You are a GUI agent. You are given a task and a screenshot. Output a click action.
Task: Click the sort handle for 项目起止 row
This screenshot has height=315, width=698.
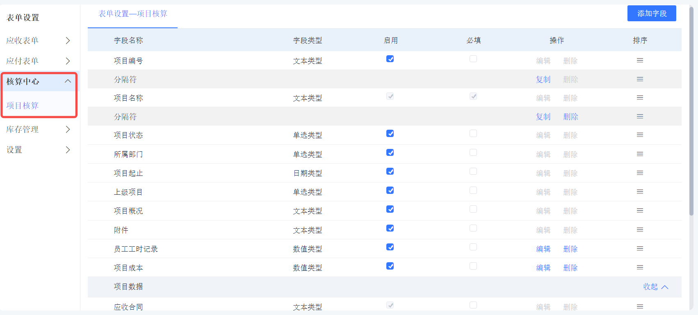pos(640,173)
